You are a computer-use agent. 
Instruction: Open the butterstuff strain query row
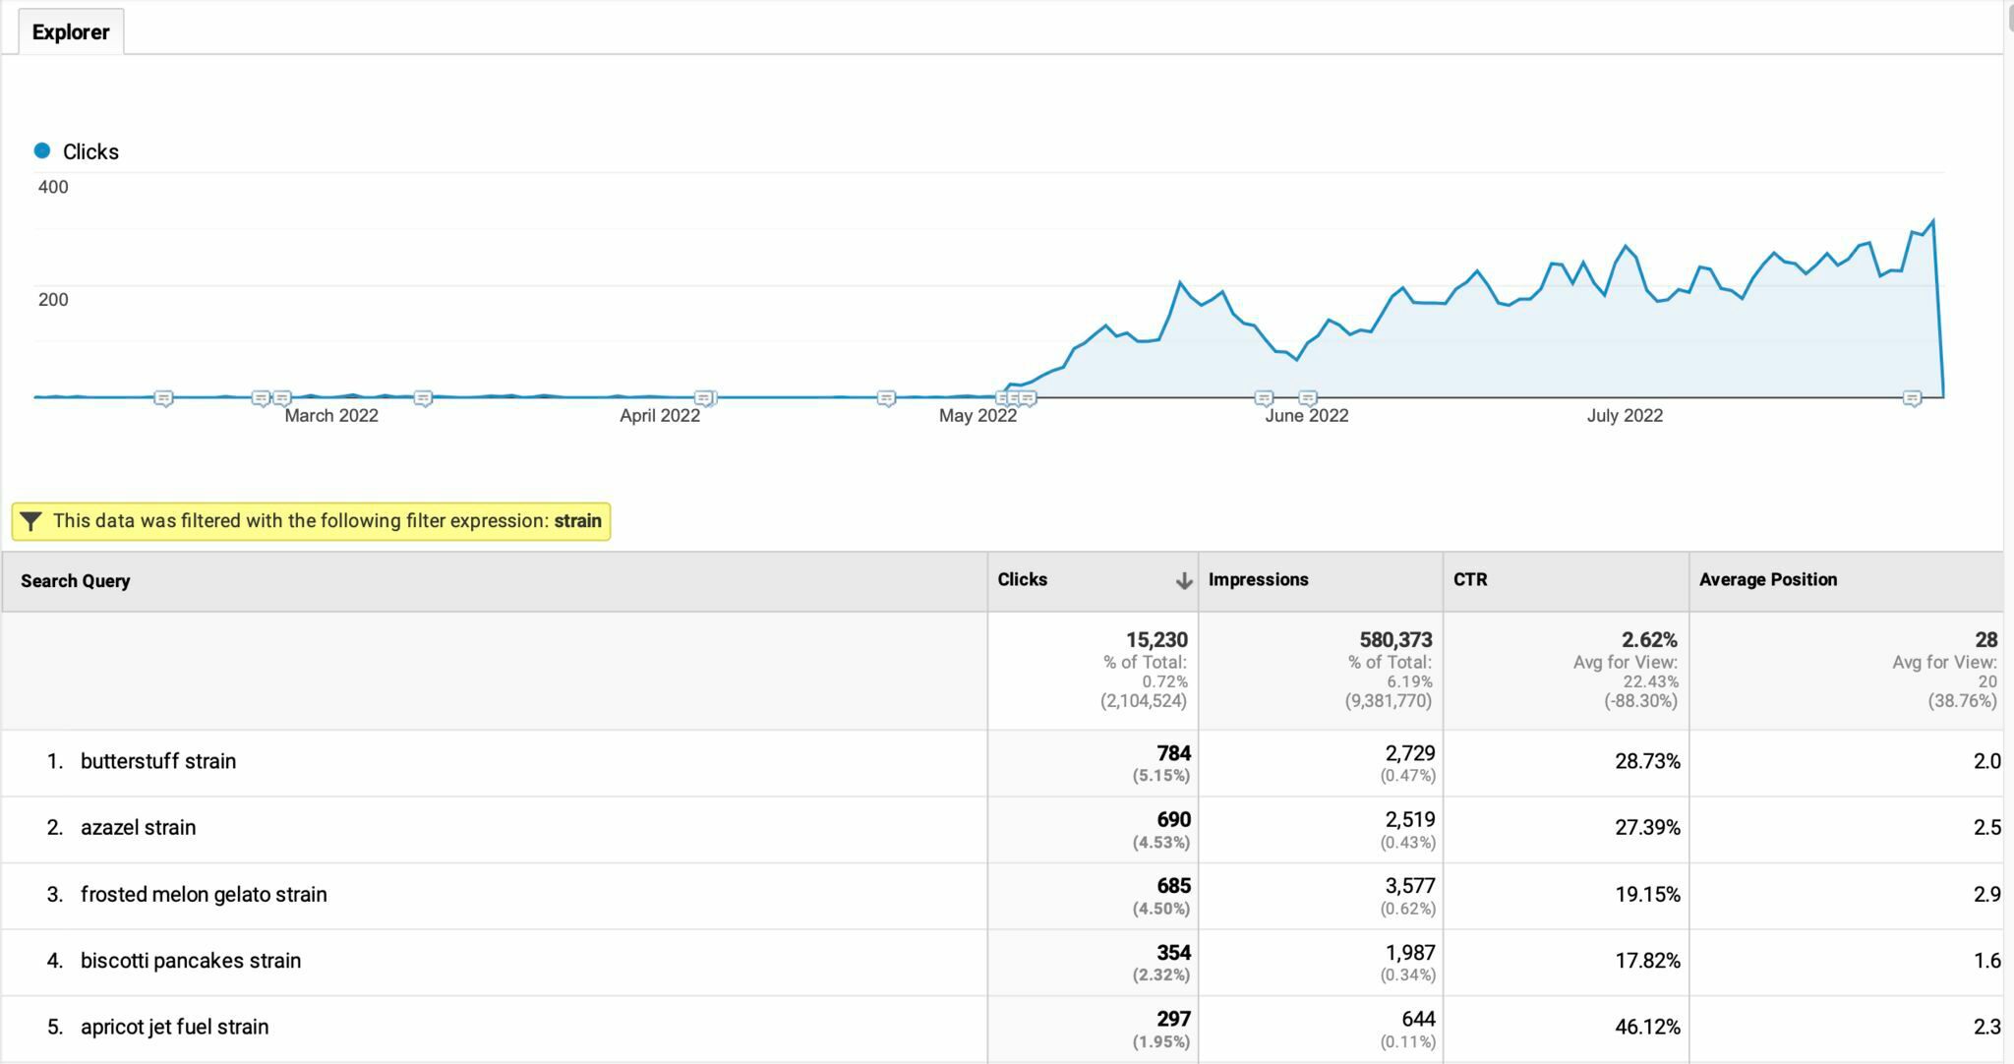pyautogui.click(x=158, y=761)
